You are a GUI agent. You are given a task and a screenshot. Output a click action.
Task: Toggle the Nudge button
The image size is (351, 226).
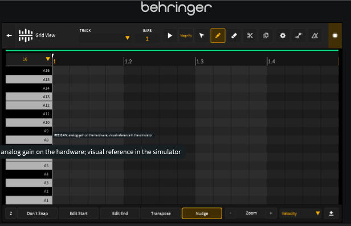pos(202,213)
